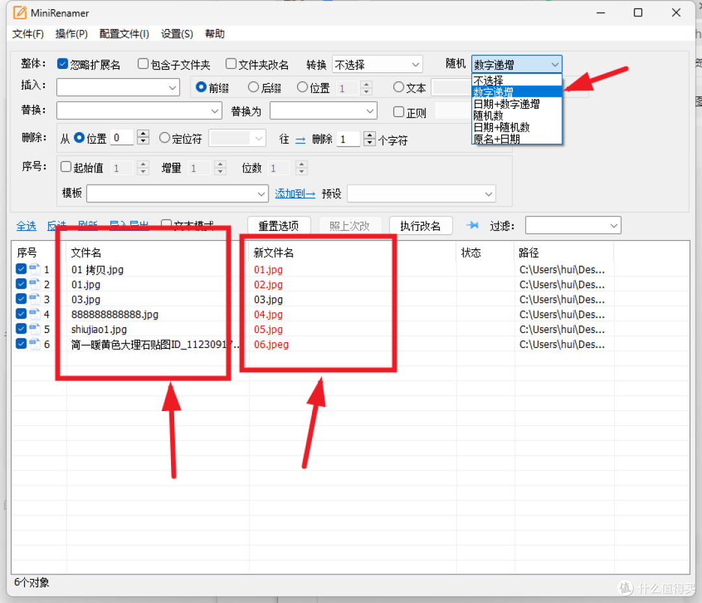Open the 定位符 dropdown

point(237,139)
